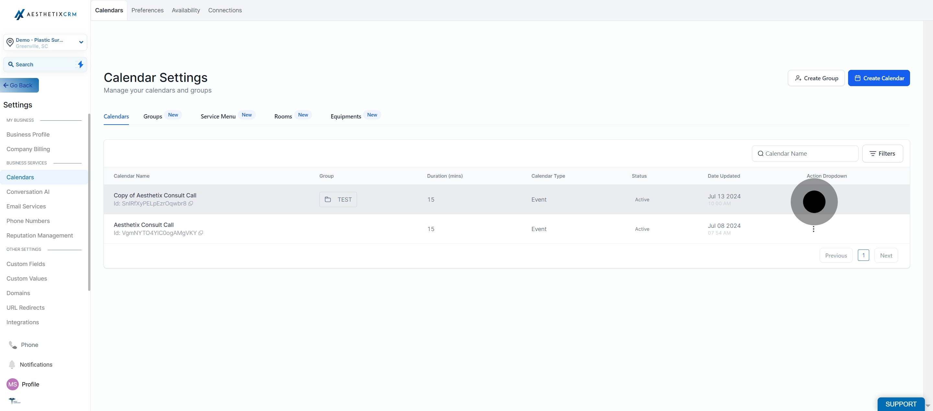Click the TEST group folder badge
This screenshot has width=933, height=411.
click(x=338, y=199)
